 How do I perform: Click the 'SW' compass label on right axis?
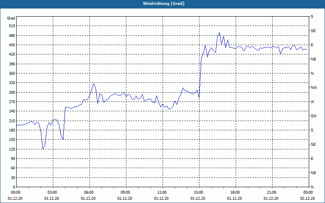click(314, 116)
